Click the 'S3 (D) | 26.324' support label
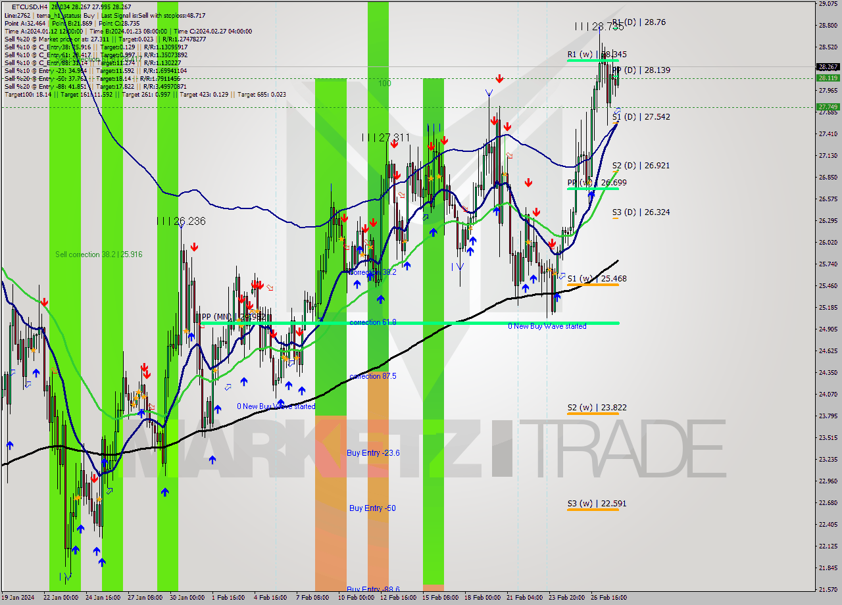The height and width of the screenshot is (605, 842). point(641,212)
